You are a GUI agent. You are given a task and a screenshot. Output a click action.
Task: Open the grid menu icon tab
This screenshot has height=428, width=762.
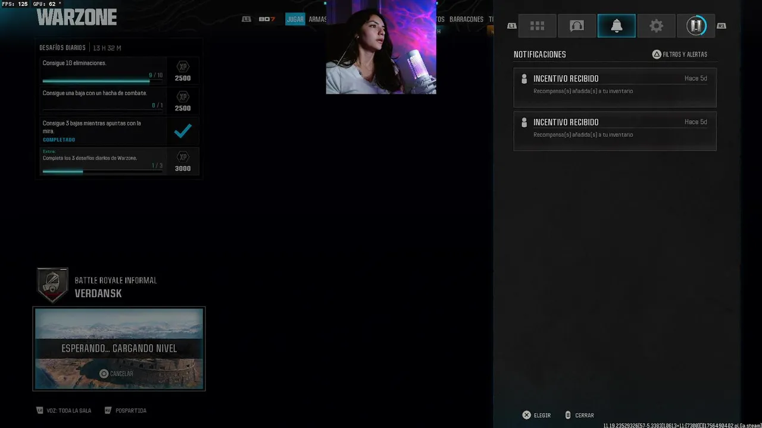pos(537,26)
